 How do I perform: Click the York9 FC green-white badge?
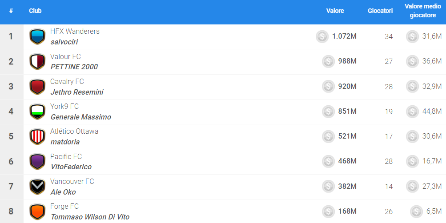pyautogui.click(x=37, y=111)
